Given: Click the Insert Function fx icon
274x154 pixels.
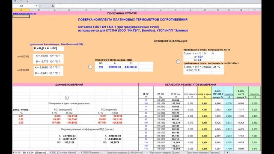Looking at the screenshot, I should pos(53,6).
